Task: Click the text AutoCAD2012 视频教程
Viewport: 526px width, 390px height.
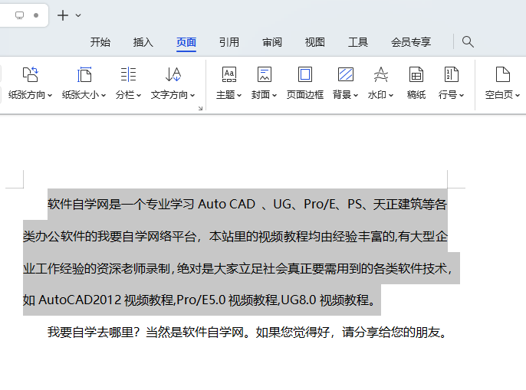Action: (106, 300)
